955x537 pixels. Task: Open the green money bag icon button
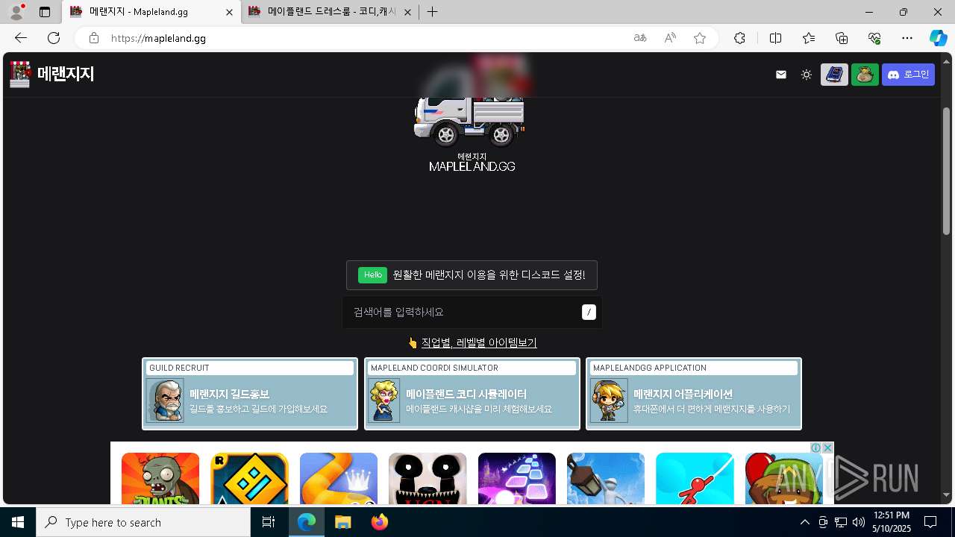pos(865,75)
